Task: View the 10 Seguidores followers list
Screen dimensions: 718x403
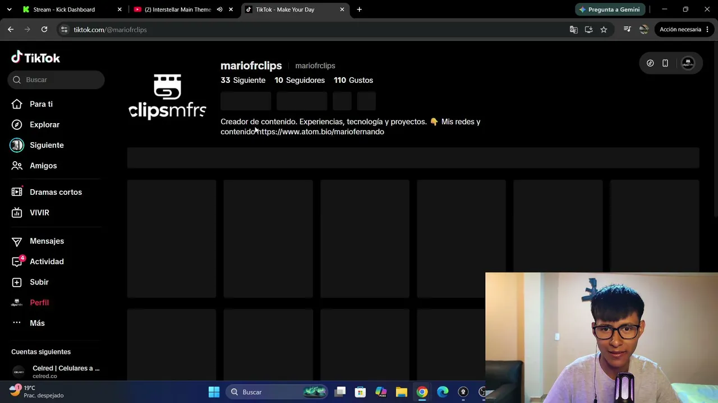Action: (300, 80)
